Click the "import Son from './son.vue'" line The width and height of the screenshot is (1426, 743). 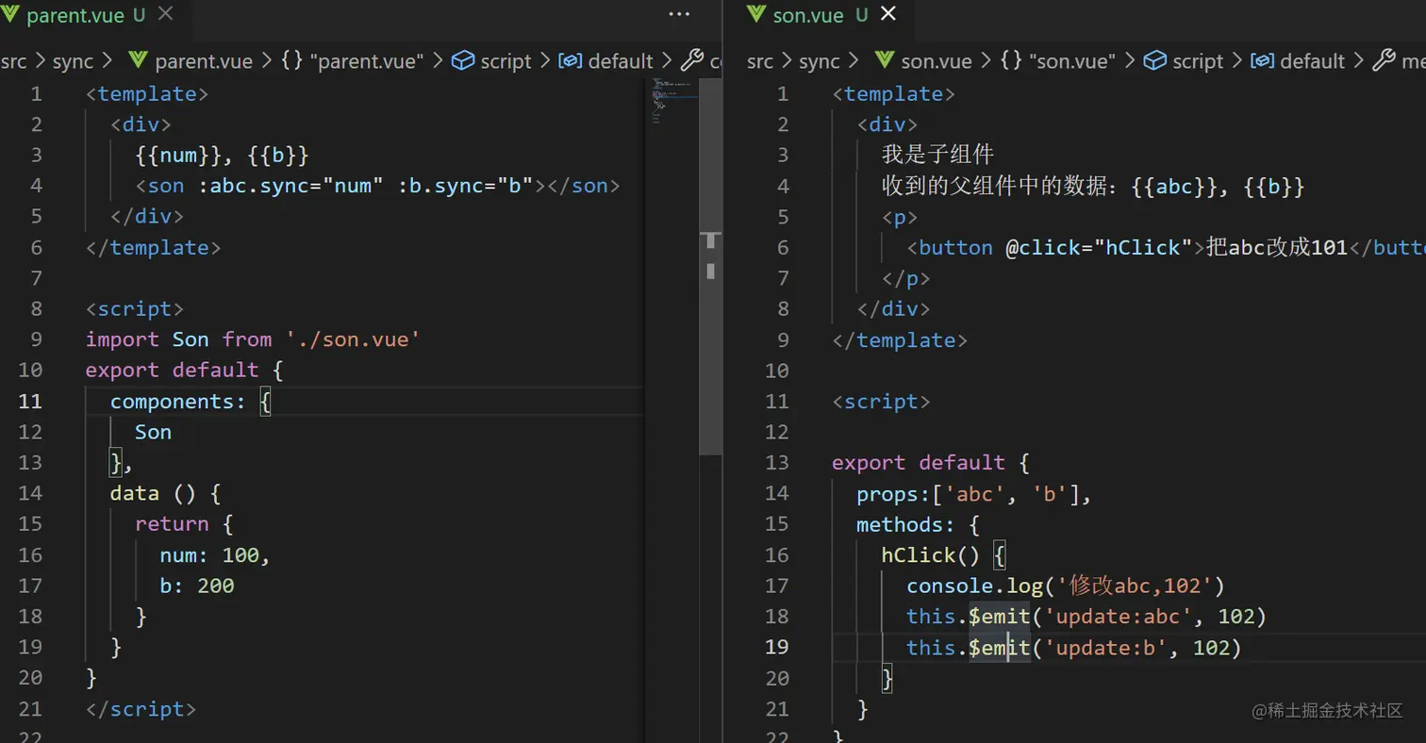coord(252,339)
